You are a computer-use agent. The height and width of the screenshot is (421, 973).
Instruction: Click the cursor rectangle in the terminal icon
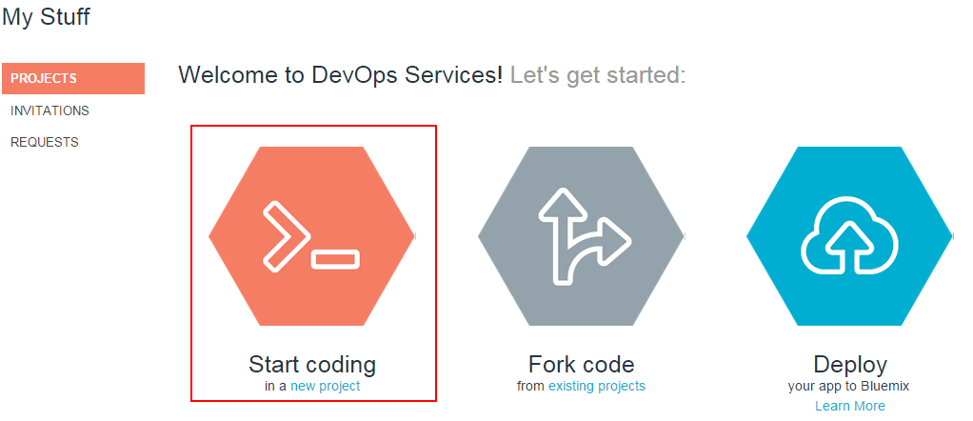click(x=335, y=258)
